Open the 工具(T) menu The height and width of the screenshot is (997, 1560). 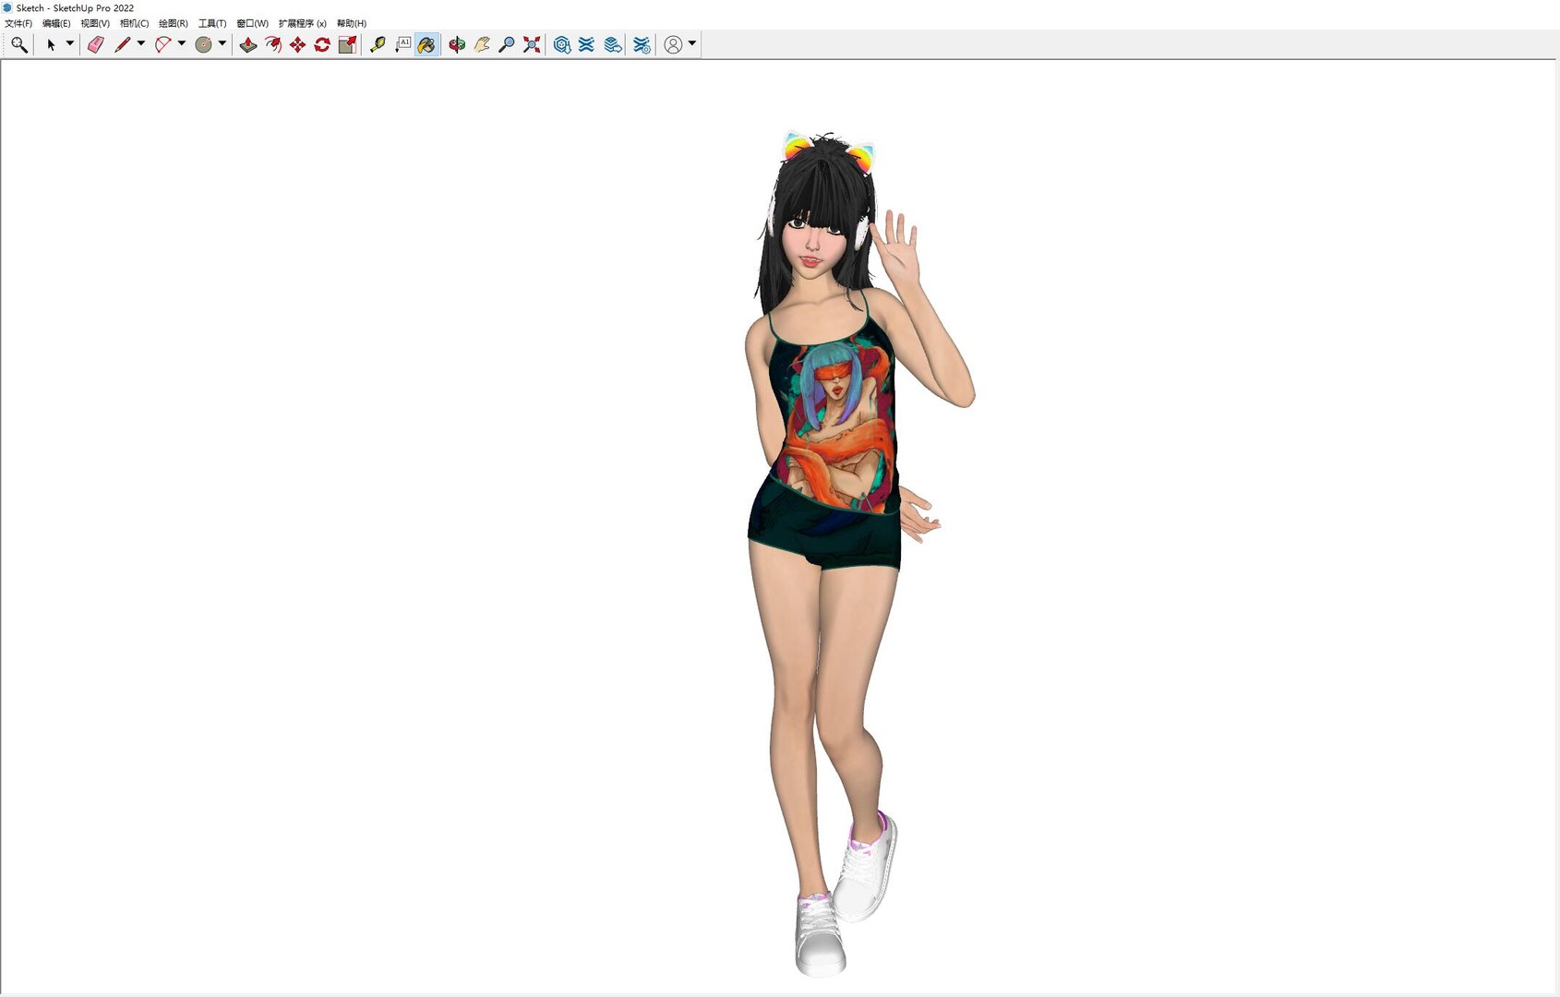pyautogui.click(x=212, y=23)
